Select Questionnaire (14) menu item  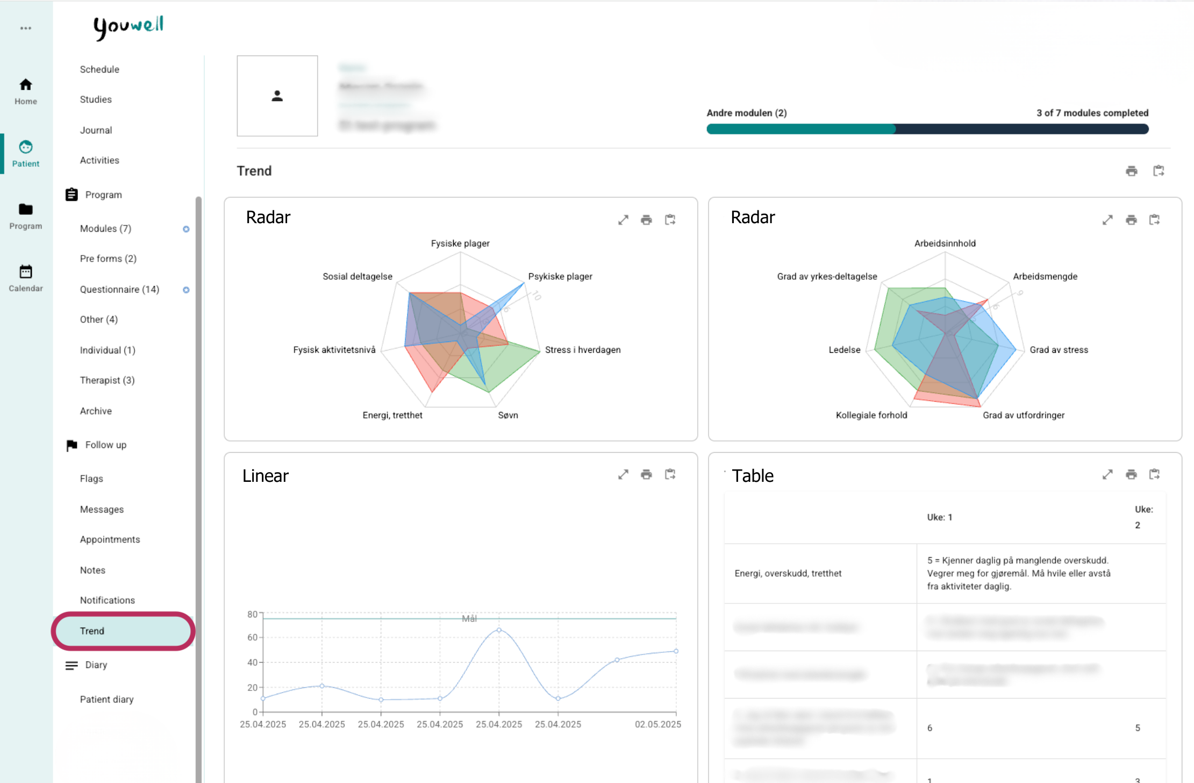119,289
